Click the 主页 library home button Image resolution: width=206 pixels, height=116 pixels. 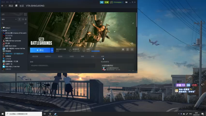click(x=12, y=14)
